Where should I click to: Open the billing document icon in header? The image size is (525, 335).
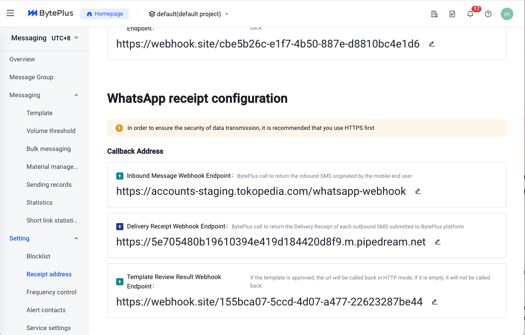point(452,14)
